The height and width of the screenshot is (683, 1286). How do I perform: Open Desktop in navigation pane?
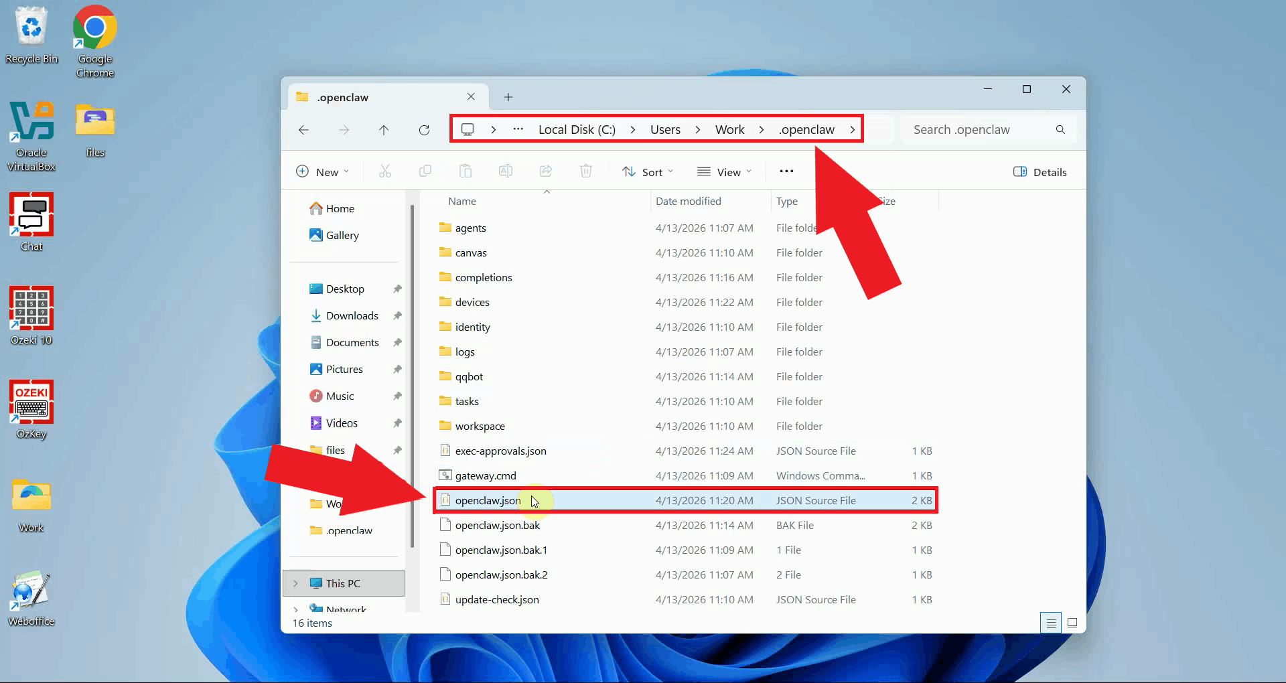pyautogui.click(x=337, y=289)
